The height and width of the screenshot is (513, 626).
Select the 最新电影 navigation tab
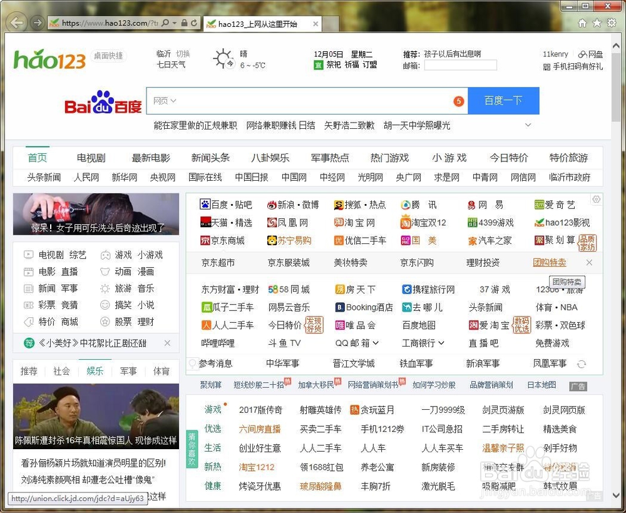coord(151,158)
